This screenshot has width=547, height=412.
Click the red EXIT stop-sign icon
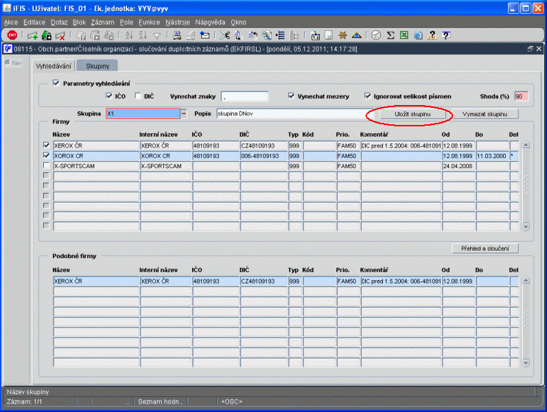12,35
